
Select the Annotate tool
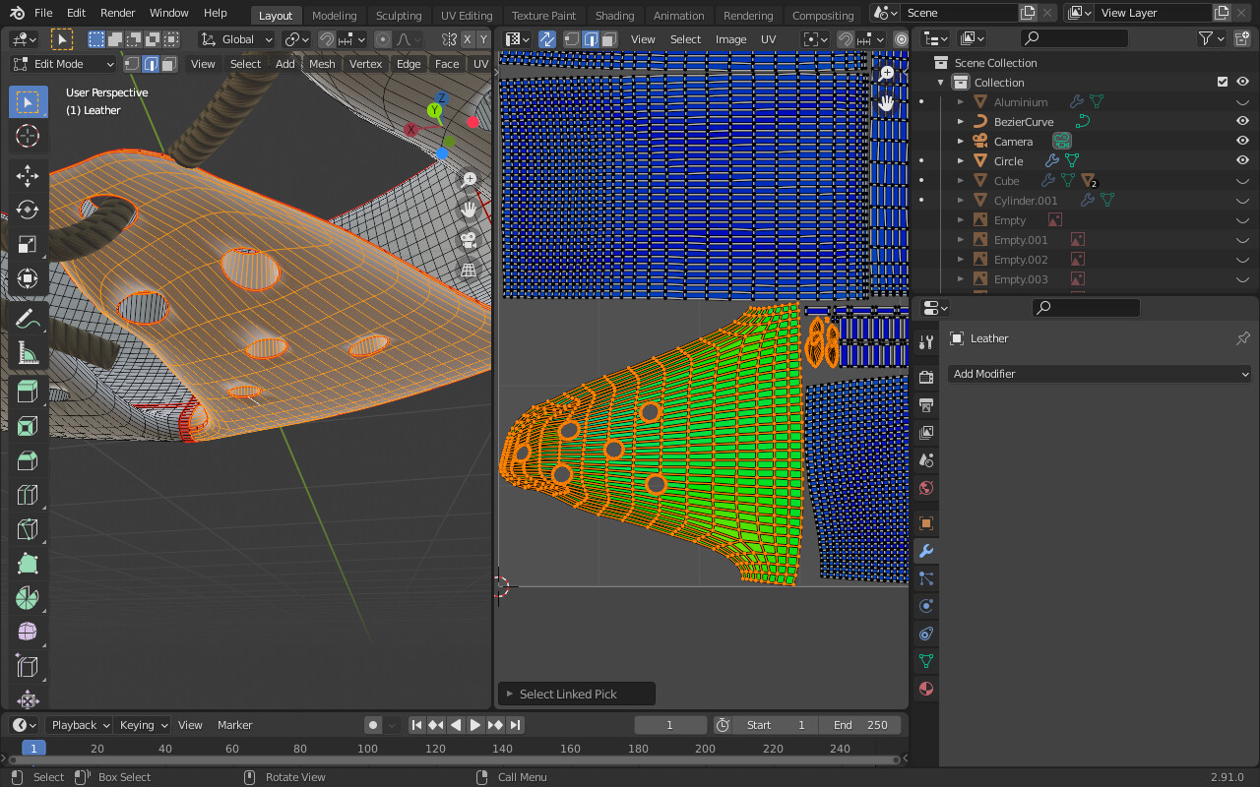[28, 319]
